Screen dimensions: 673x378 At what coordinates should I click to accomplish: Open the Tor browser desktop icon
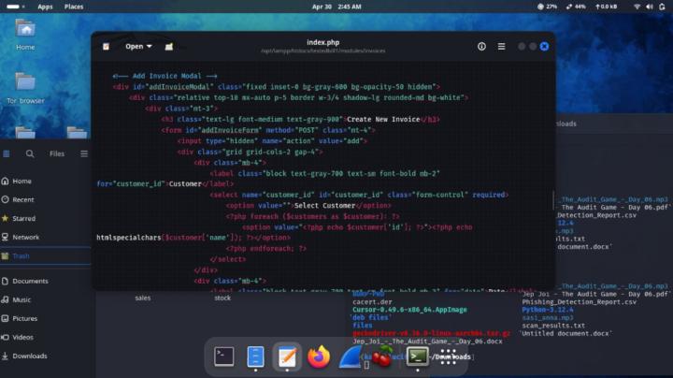click(x=25, y=86)
